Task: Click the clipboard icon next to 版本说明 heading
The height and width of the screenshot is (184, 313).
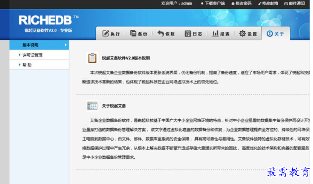Action: pyautogui.click(x=92, y=58)
